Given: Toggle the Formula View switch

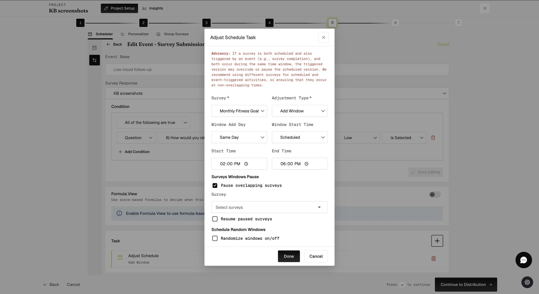Looking at the screenshot, I should [x=435, y=195].
